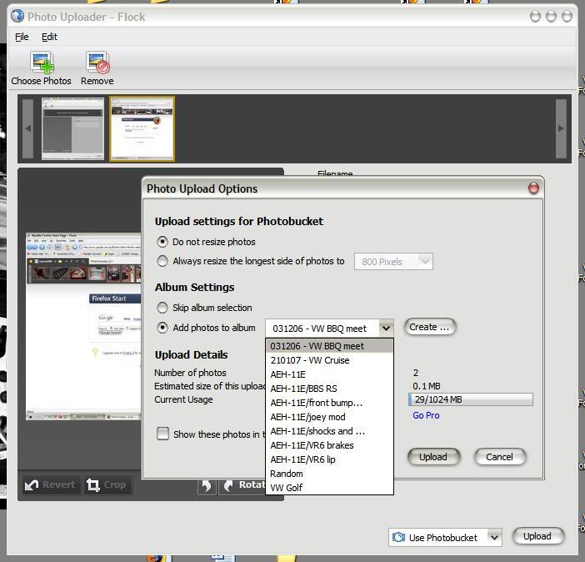Screen dimensions: 585x562
Task: Click Cancel in the options dialog
Action: click(x=499, y=457)
